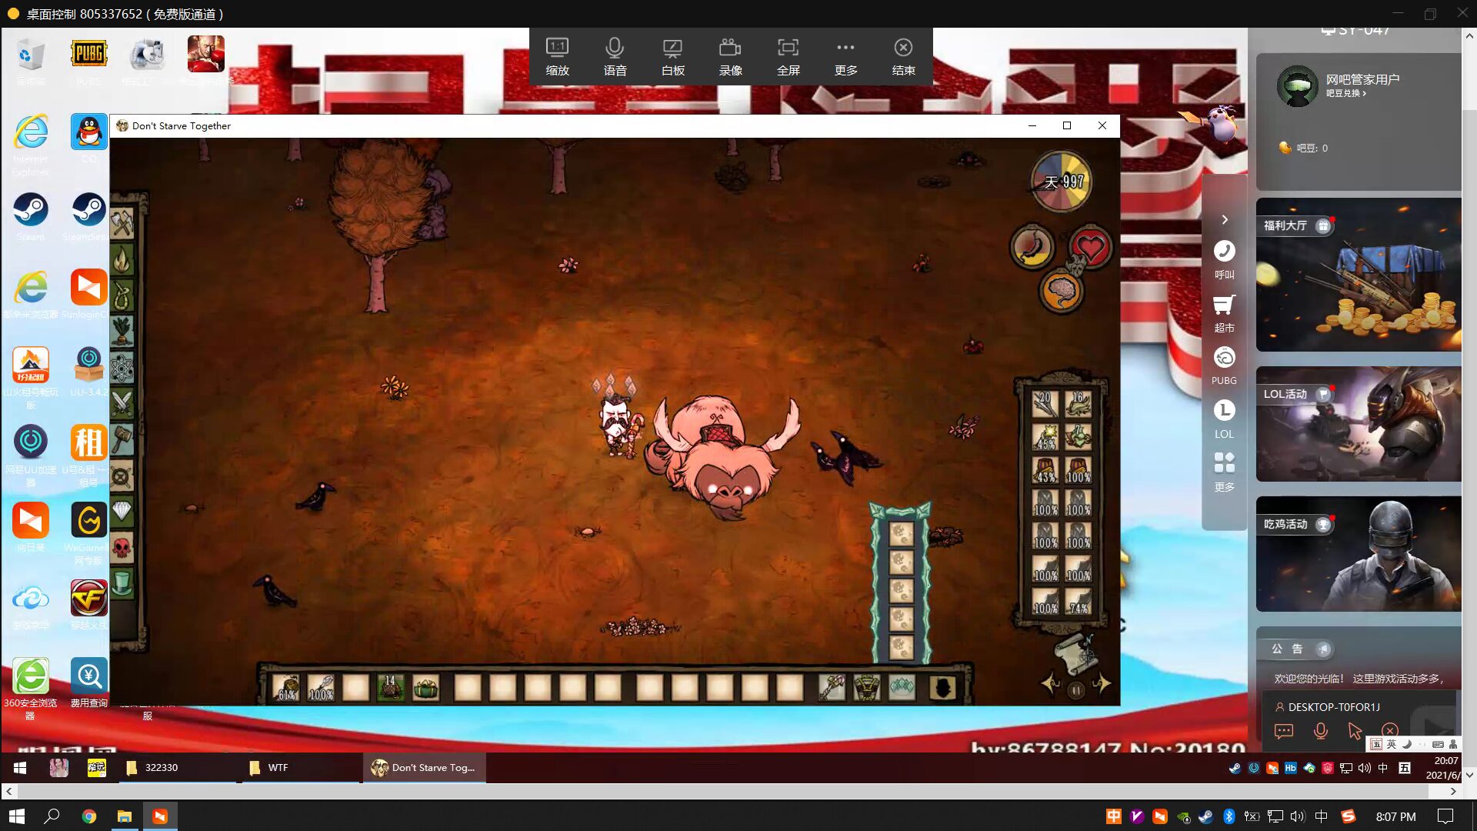The height and width of the screenshot is (831, 1477).
Task: Open the 吃鸡活动 banner
Action: pyautogui.click(x=1359, y=554)
